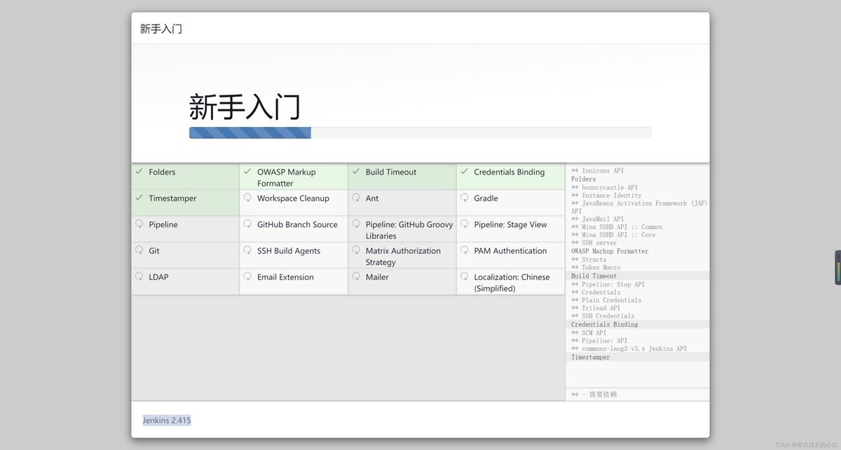
Task: Select the Credentials Binding plugin label
Action: tap(509, 172)
